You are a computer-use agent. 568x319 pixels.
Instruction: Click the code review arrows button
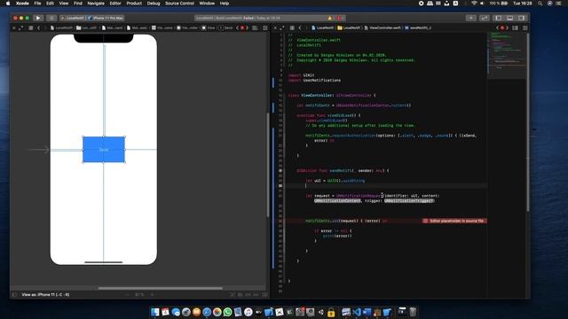[485, 18]
